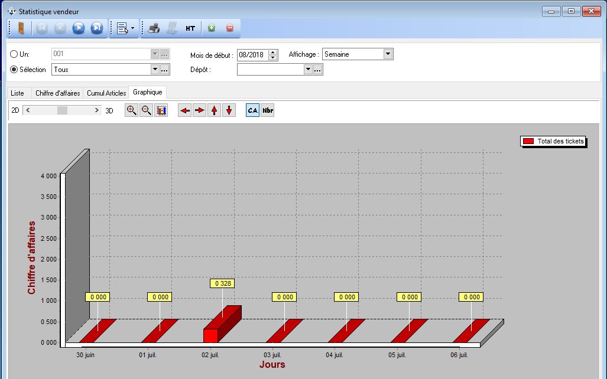The image size is (607, 379).
Task: Switch chart to Nbr mode
Action: pyautogui.click(x=267, y=110)
